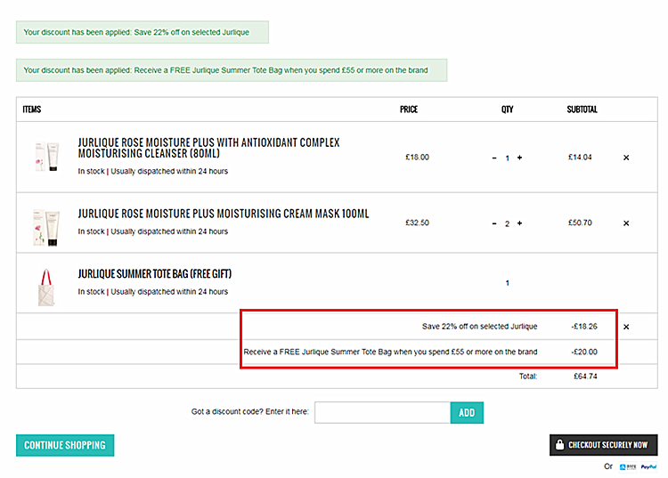Click the 'Save 22% off on selected Jurlique' banner

[143, 32]
